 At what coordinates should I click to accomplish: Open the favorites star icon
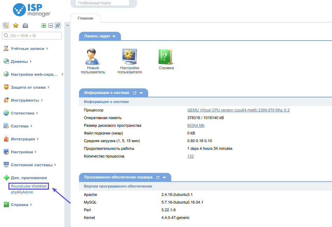click(x=16, y=25)
